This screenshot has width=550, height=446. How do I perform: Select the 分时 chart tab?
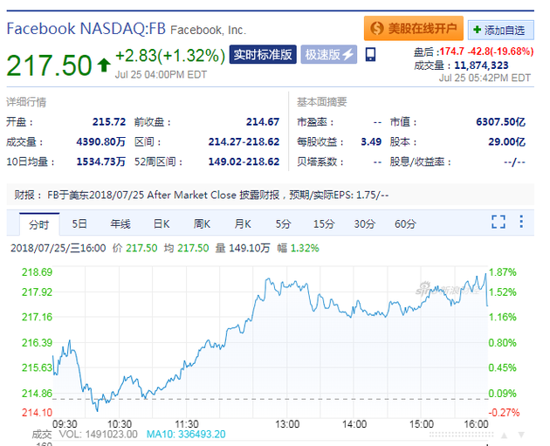pyautogui.click(x=39, y=224)
